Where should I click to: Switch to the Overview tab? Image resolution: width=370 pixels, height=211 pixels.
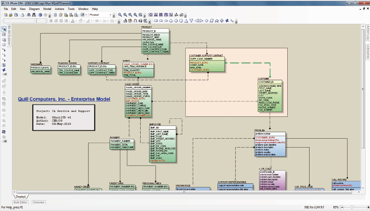pos(39,203)
